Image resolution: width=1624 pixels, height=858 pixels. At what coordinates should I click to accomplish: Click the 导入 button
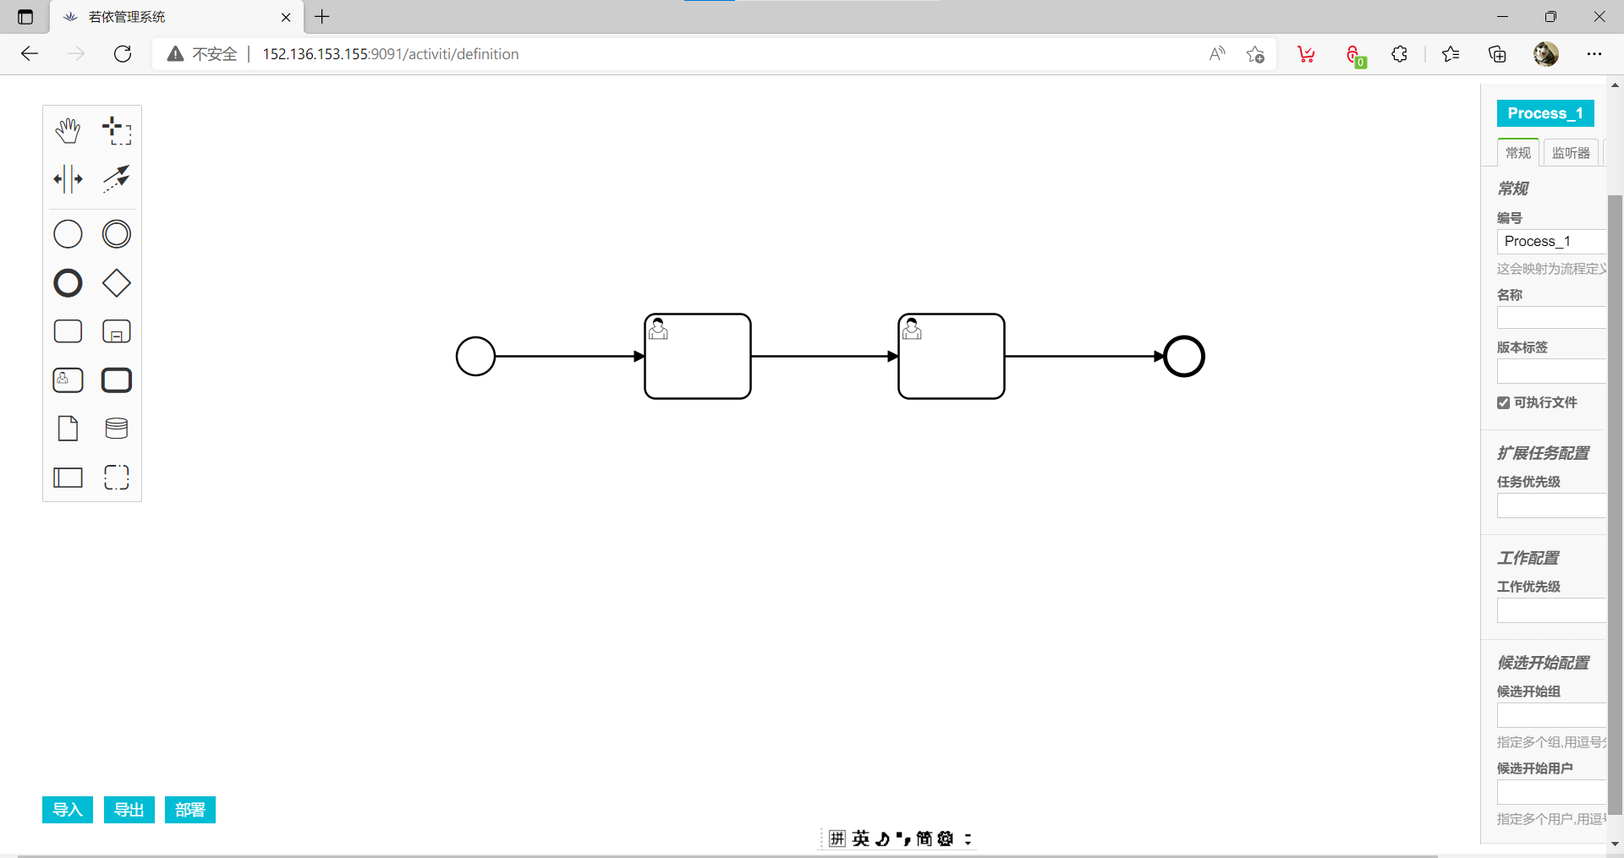68,810
